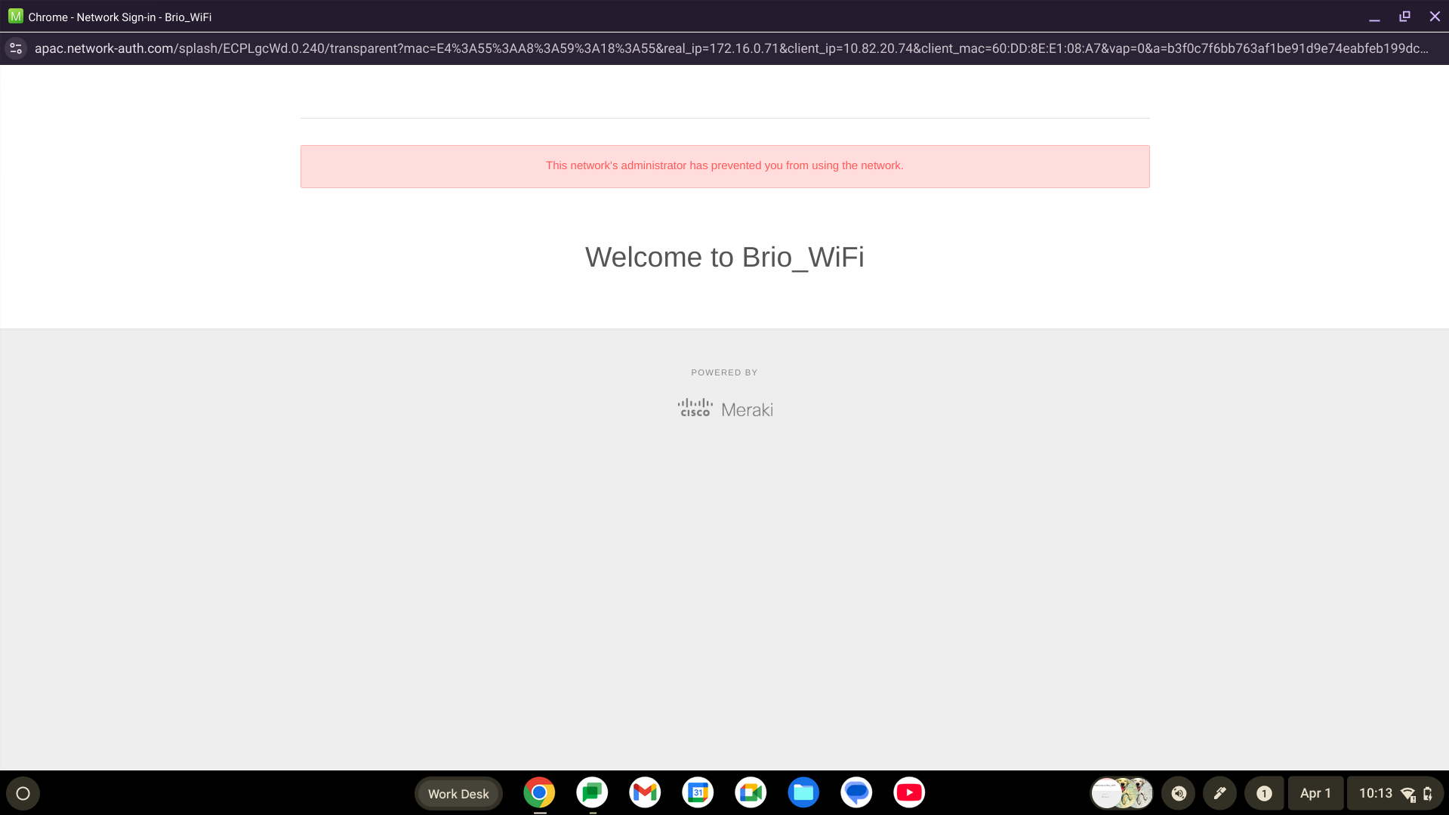Open site permissions via the tune icon
The width and height of the screenshot is (1449, 815).
(16, 48)
